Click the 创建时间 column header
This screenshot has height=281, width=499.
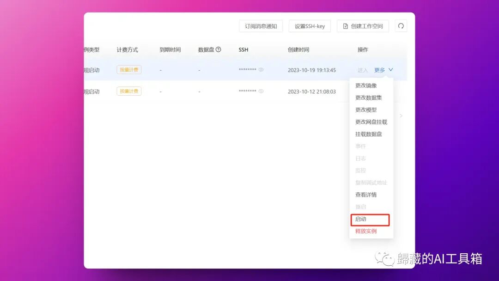coord(298,49)
